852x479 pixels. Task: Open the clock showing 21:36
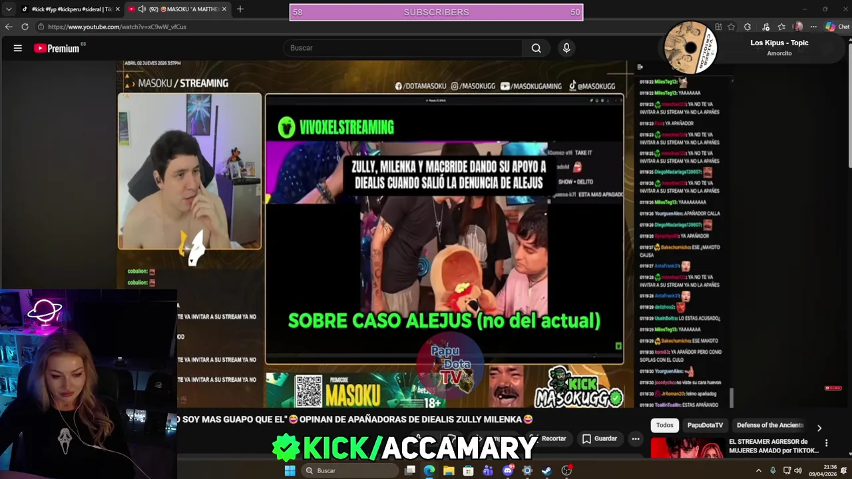[824, 470]
